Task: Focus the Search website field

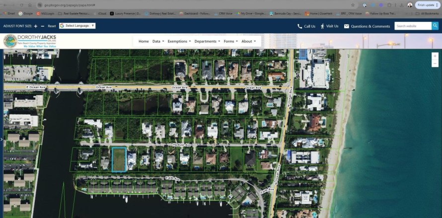Action: (413, 26)
